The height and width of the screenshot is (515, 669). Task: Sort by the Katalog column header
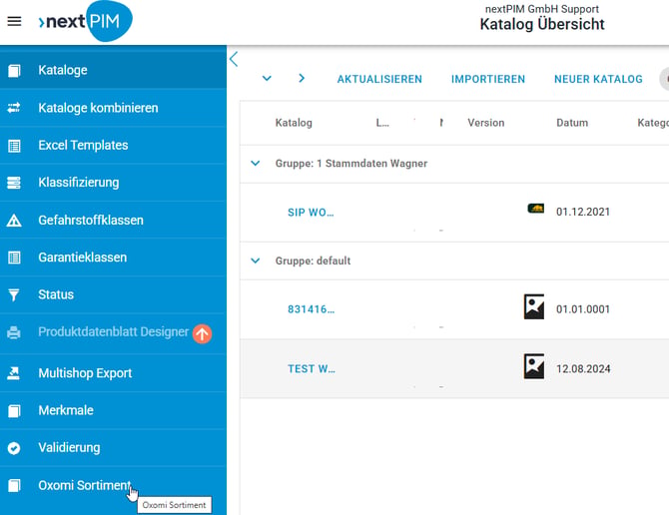click(294, 123)
